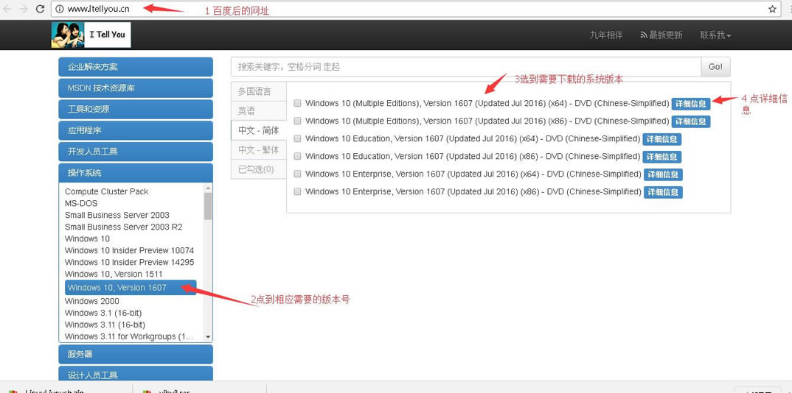Open 详细信息 for Multiple Editions x64
Image resolution: width=792 pixels, height=393 pixels.
click(691, 104)
